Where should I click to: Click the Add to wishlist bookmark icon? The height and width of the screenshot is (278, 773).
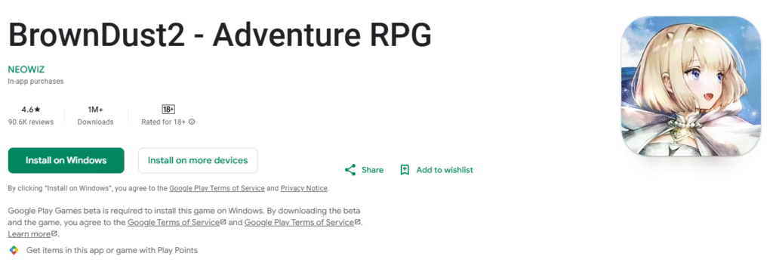point(405,170)
